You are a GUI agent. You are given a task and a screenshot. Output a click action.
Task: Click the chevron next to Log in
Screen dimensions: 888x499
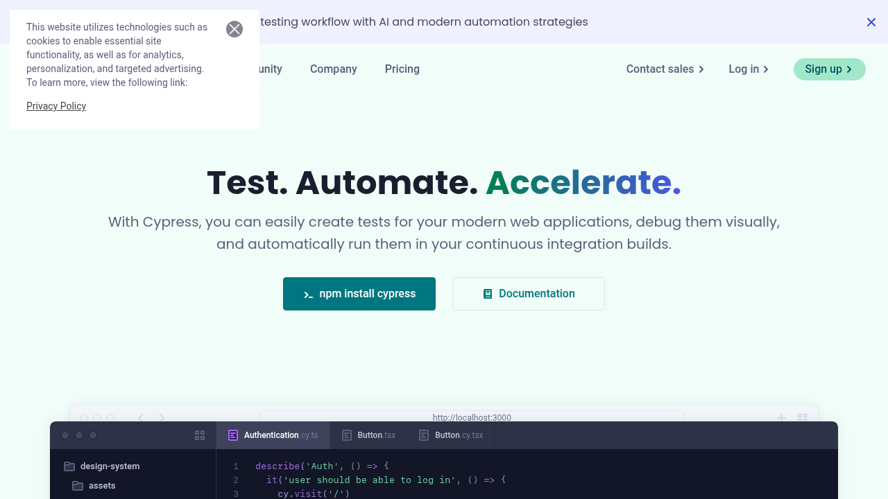pos(766,69)
